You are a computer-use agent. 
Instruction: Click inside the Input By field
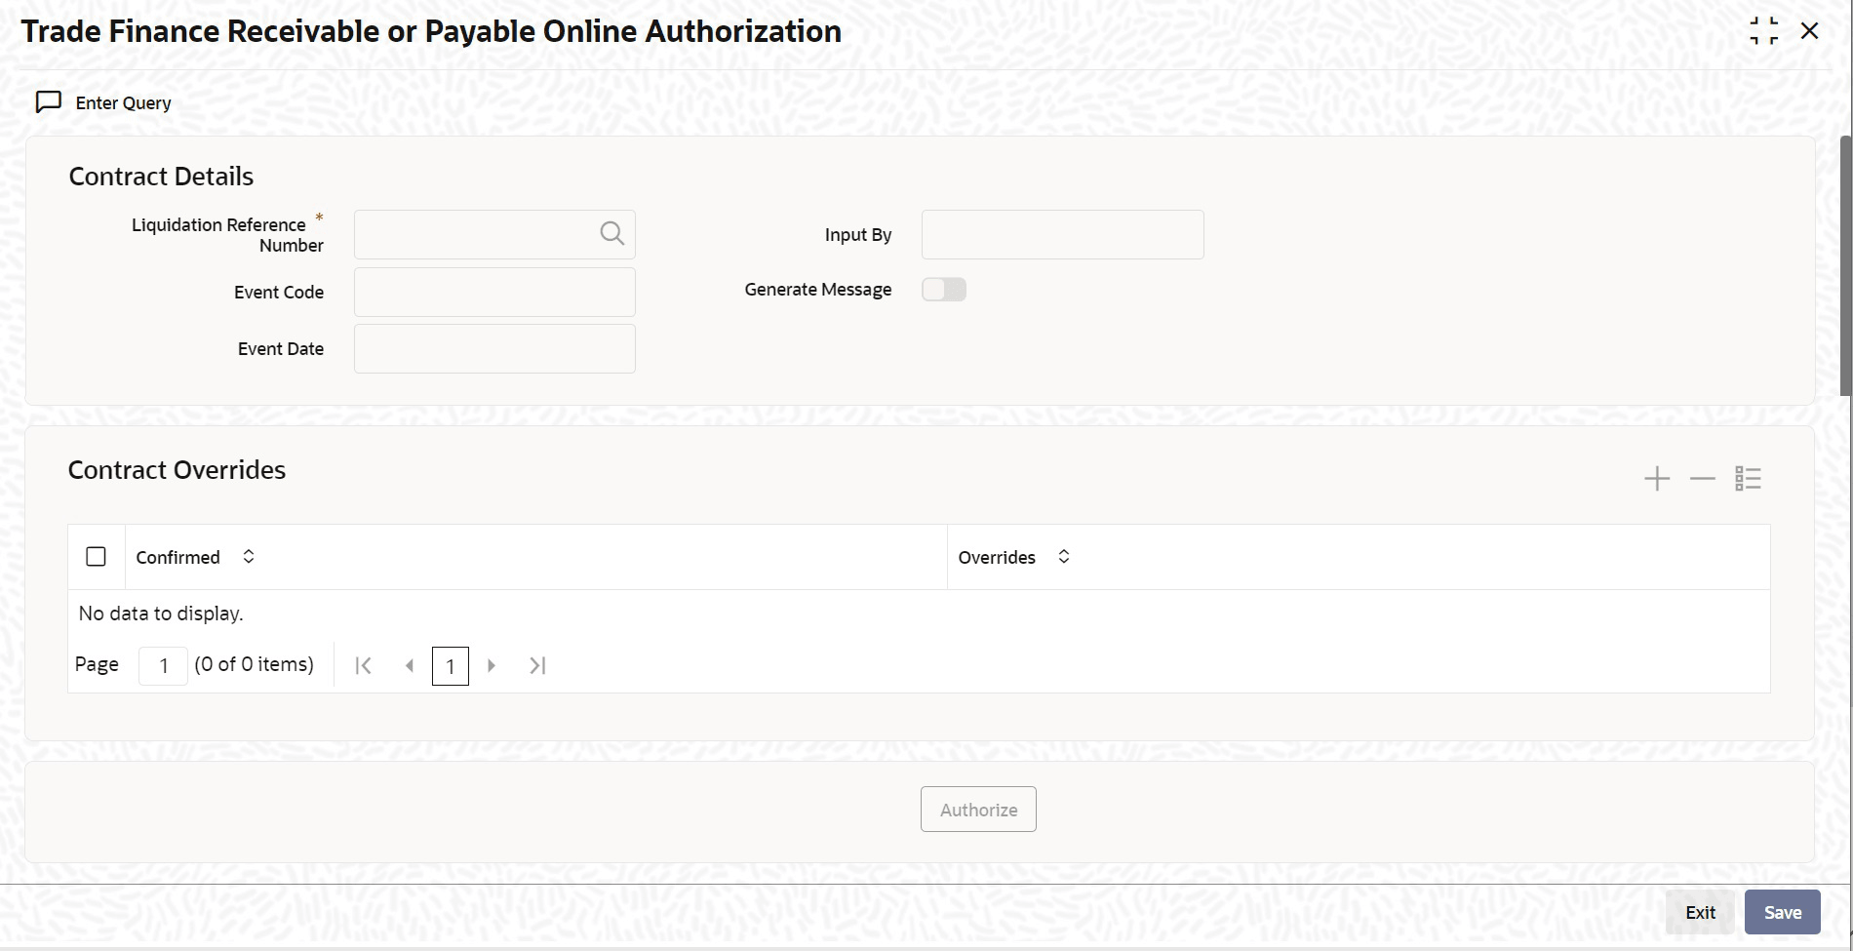pos(1062,234)
